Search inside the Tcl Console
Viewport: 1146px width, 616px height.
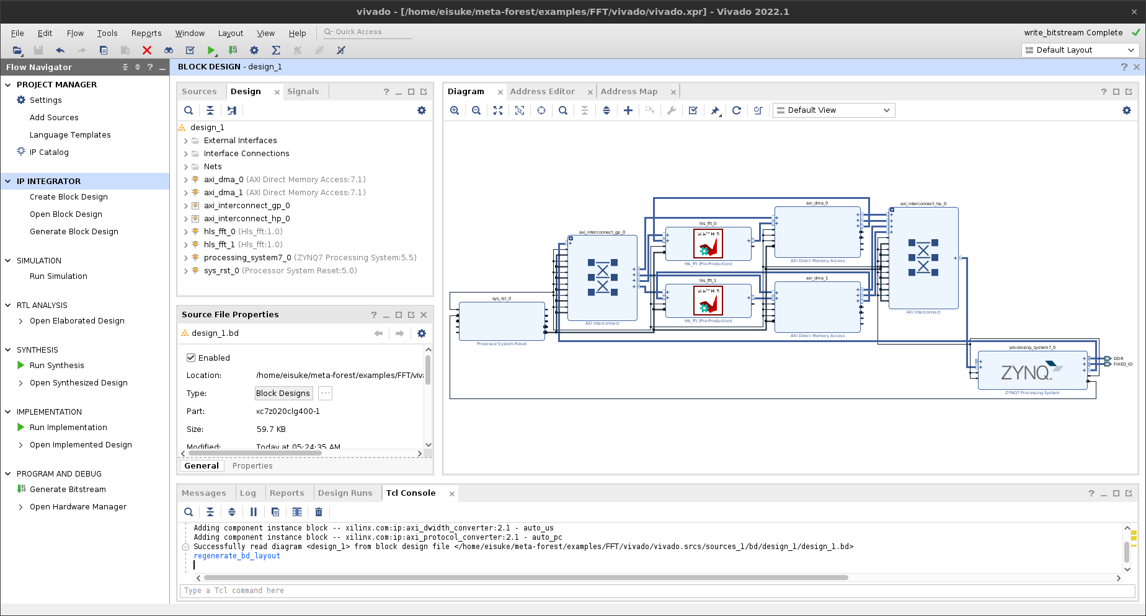click(189, 512)
